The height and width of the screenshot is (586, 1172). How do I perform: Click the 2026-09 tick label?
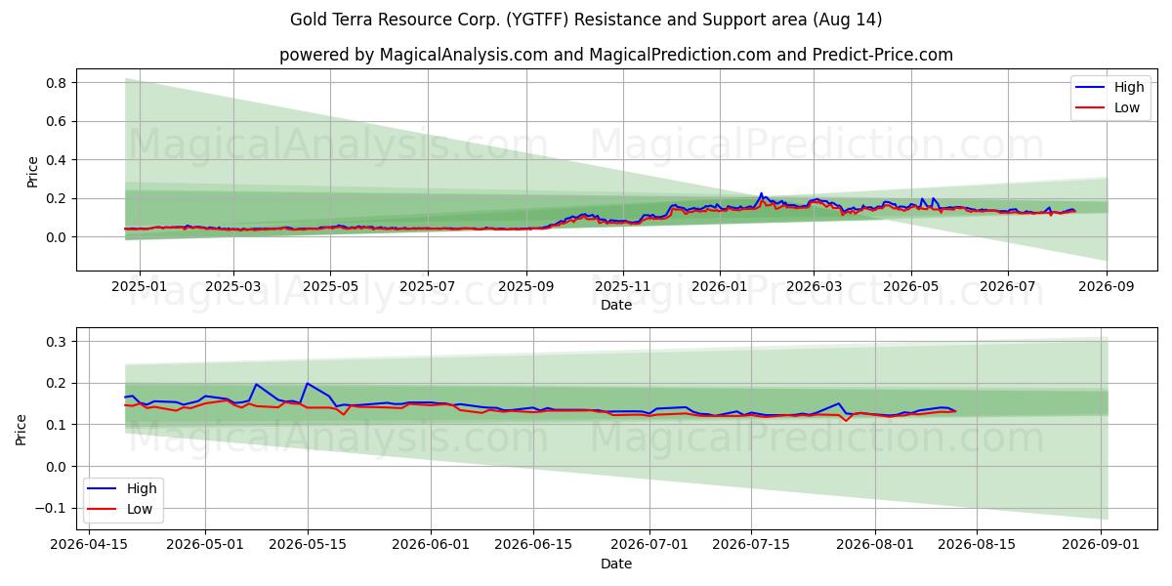click(1107, 286)
